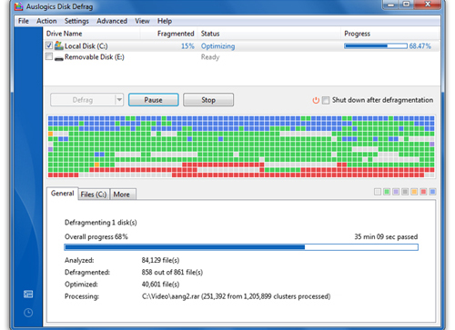
Task: Open the scheduler clock icon in sidebar
Action: (28, 313)
